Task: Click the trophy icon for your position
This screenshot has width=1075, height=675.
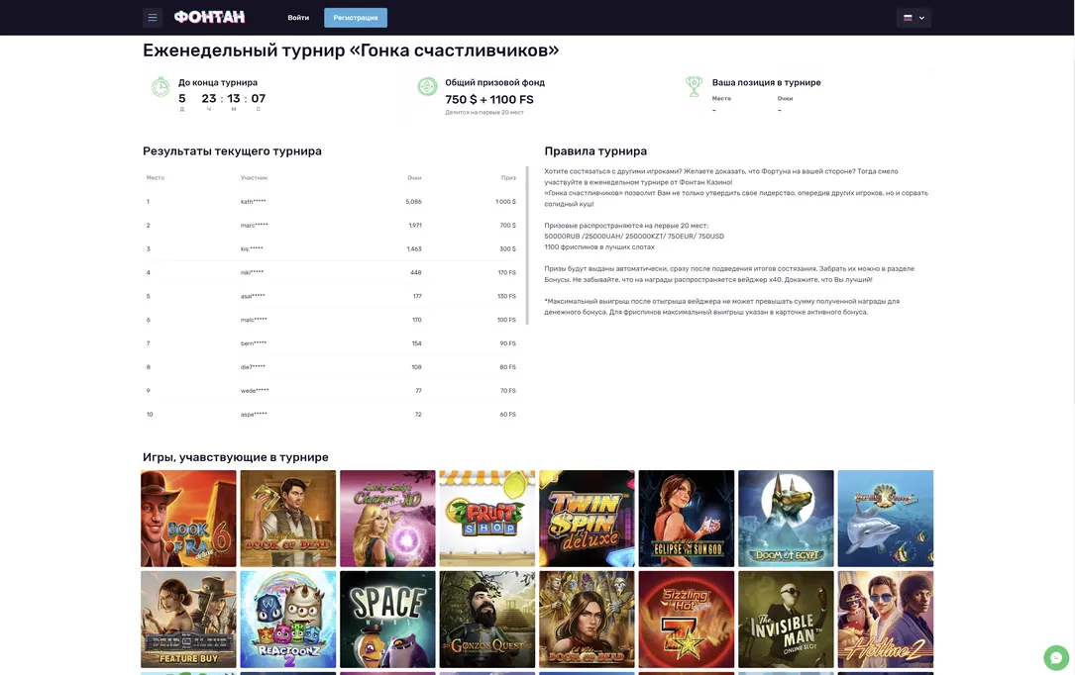Action: [694, 87]
